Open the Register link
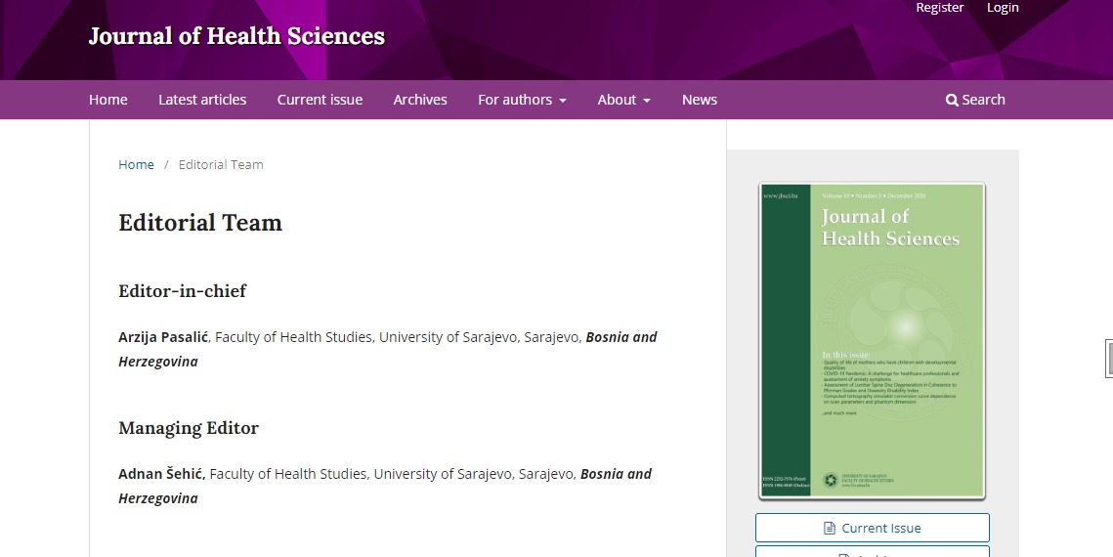 coord(939,8)
